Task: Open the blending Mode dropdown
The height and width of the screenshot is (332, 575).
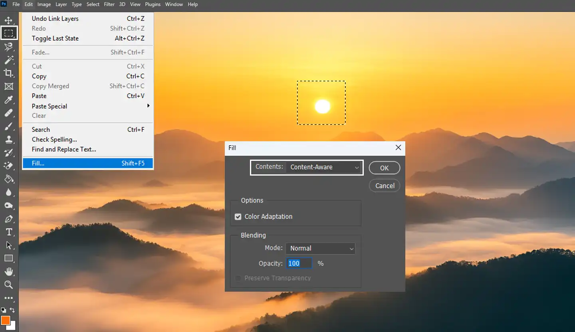Action: 320,248
